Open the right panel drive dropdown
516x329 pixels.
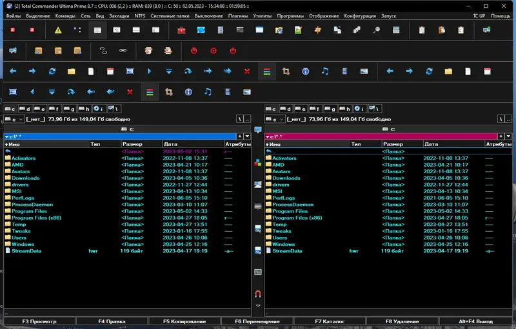point(275,119)
